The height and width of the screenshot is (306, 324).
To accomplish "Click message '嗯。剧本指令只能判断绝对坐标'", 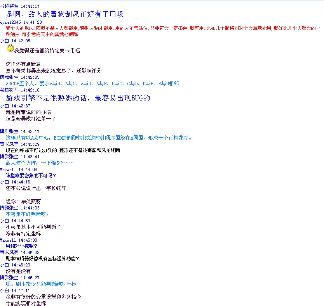I will click(x=41, y=284).
